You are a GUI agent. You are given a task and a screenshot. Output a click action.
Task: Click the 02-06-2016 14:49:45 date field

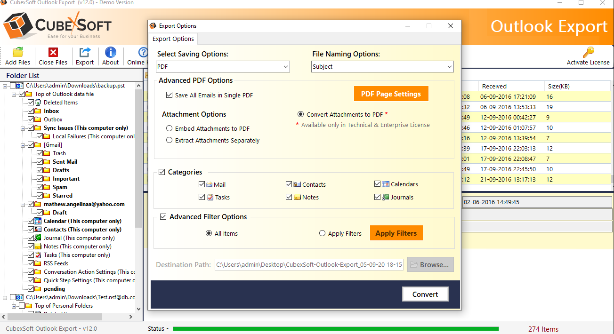coord(537,202)
